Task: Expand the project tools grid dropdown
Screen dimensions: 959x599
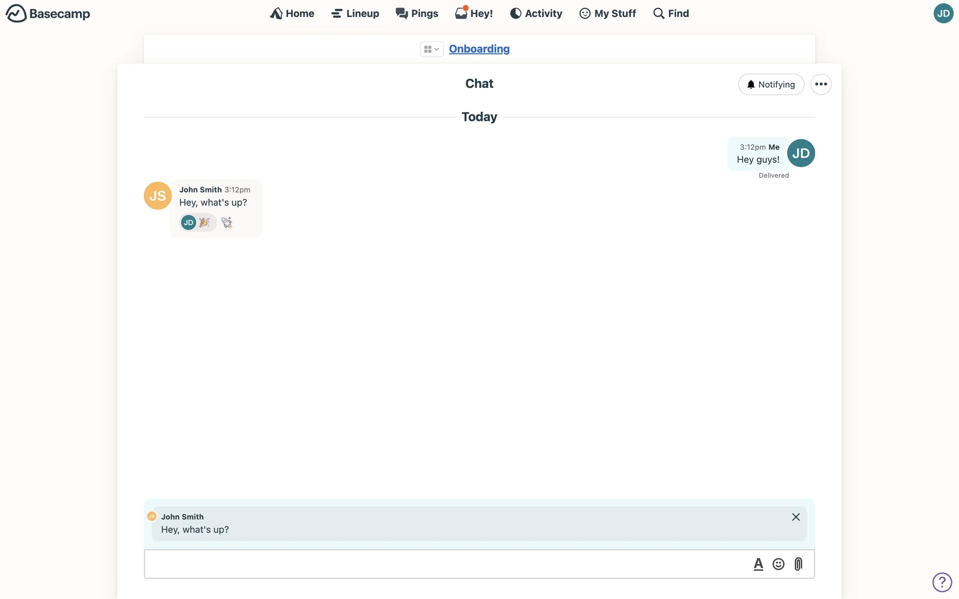Action: [431, 49]
